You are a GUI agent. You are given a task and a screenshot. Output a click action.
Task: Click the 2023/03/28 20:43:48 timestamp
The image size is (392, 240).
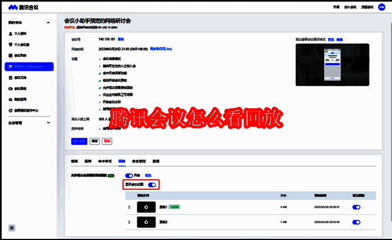[x=326, y=222]
